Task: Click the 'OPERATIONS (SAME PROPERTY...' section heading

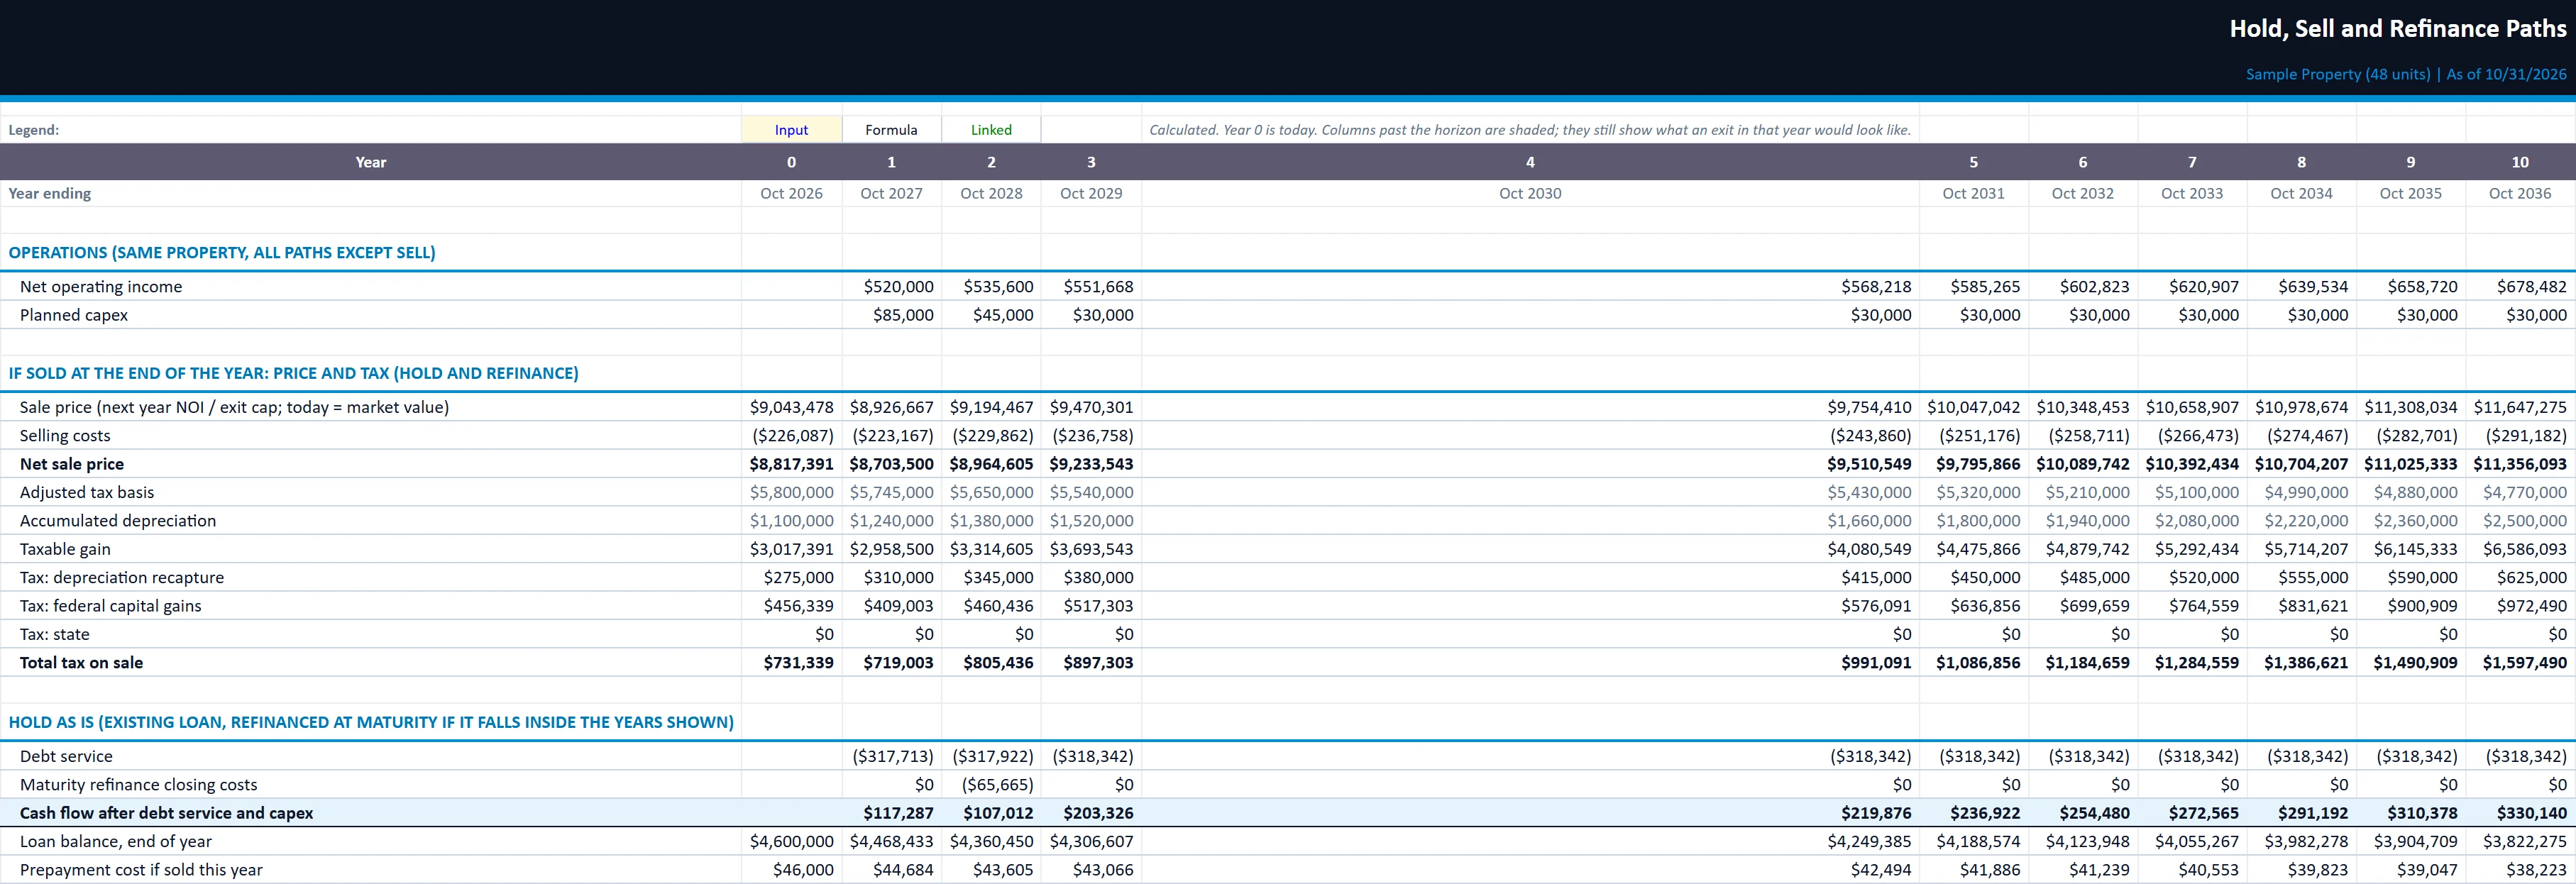Action: [x=222, y=252]
